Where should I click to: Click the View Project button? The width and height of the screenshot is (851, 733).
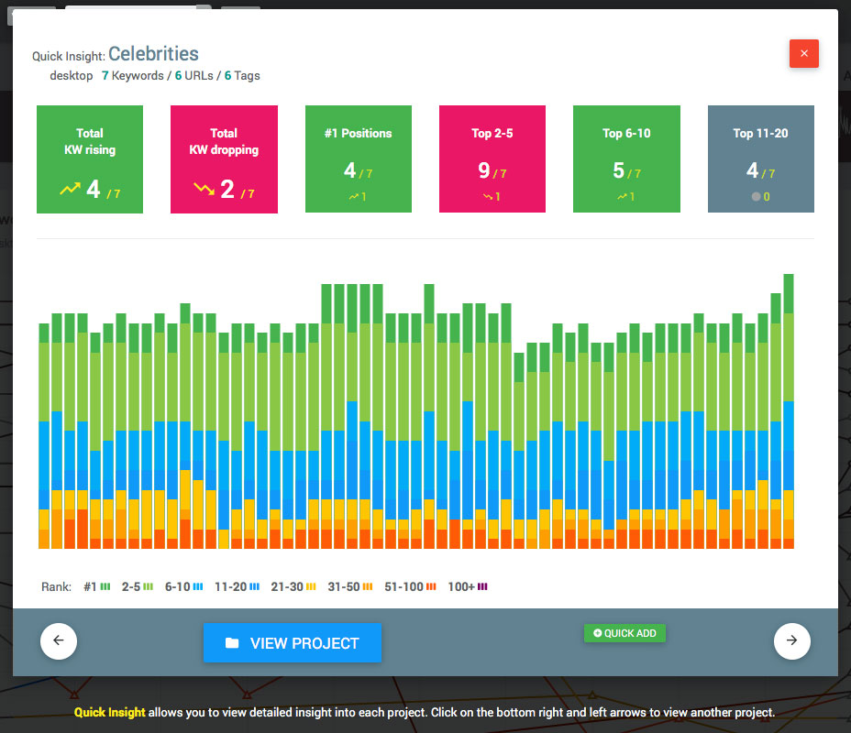click(x=292, y=643)
